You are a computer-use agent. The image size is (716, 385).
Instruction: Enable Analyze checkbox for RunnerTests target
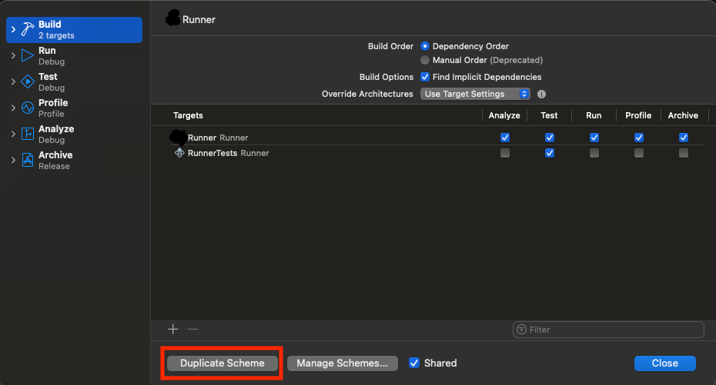(505, 153)
